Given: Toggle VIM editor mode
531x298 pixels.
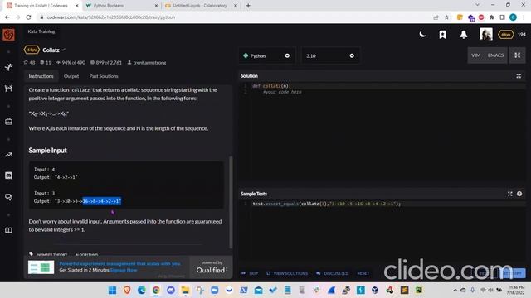Looking at the screenshot, I should click(x=475, y=55).
